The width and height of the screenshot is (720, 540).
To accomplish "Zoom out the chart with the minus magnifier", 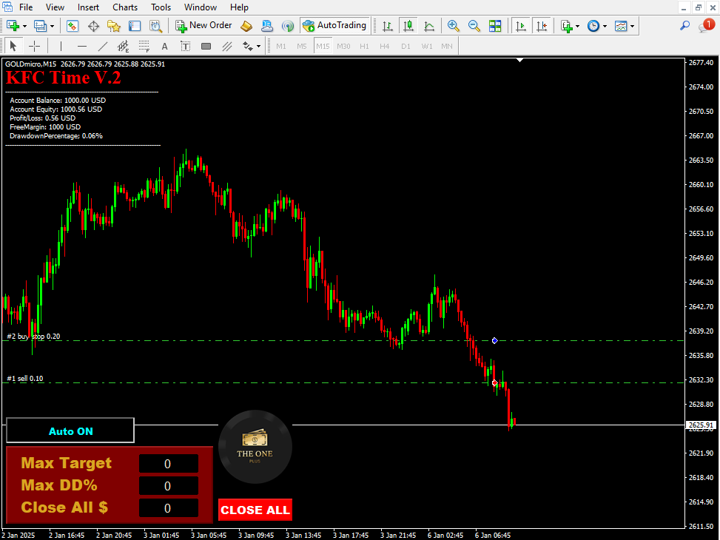I will point(474,26).
